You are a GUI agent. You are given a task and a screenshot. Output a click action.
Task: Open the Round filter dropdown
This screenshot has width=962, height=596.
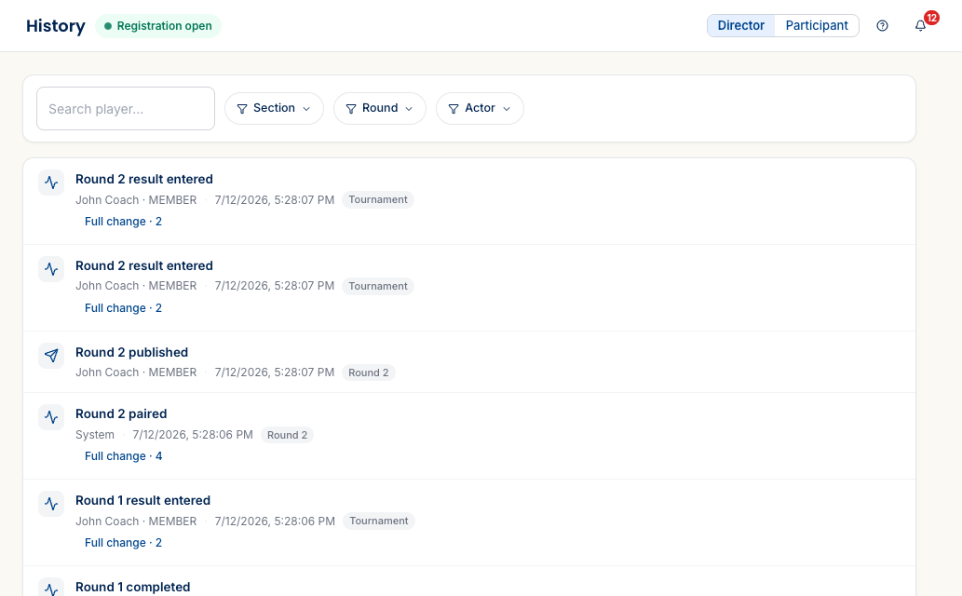click(x=380, y=109)
